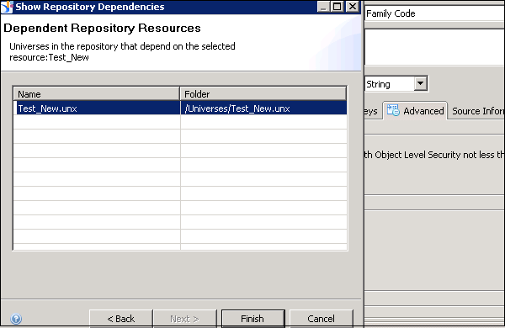Select the /Universes/Test_New.unx folder cell
505x328 pixels.
263,108
